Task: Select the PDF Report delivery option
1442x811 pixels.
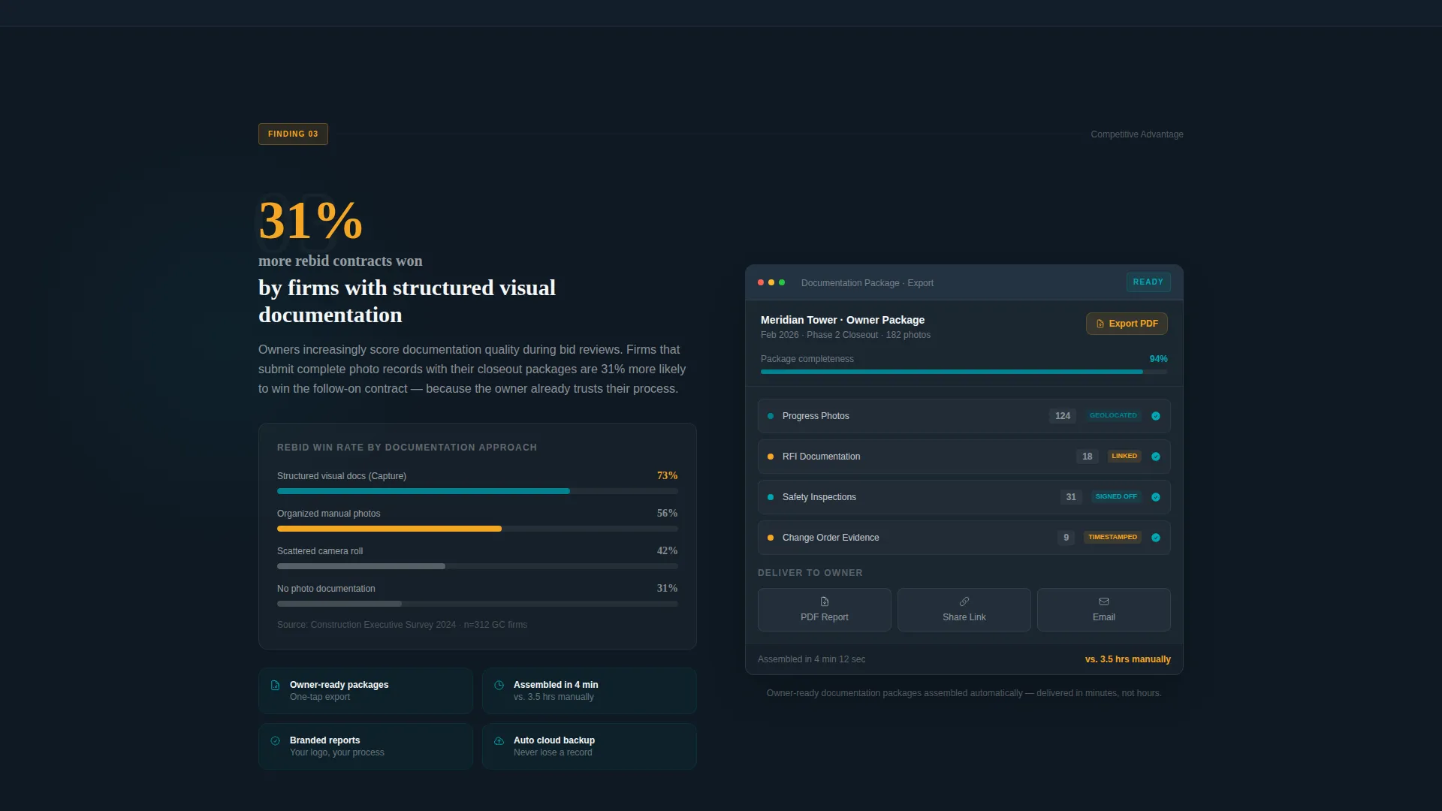Action: 824,610
